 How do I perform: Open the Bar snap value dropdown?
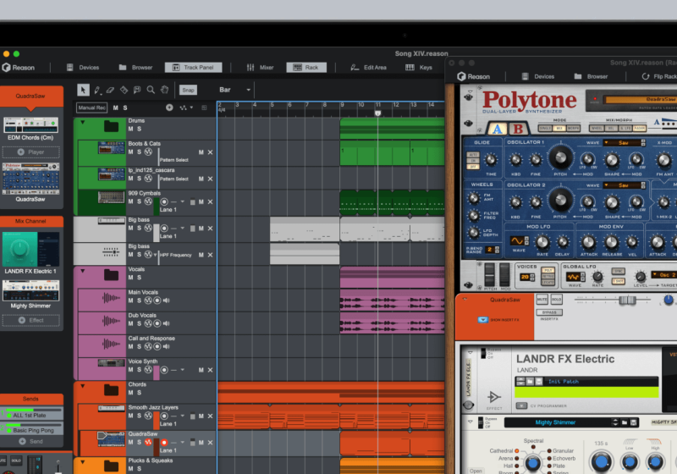point(235,90)
